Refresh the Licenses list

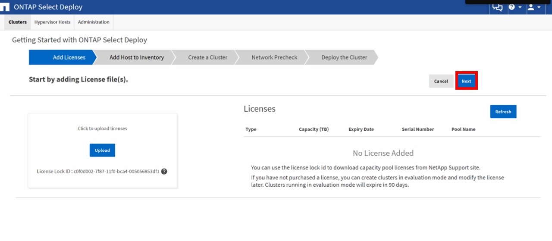[503, 112]
